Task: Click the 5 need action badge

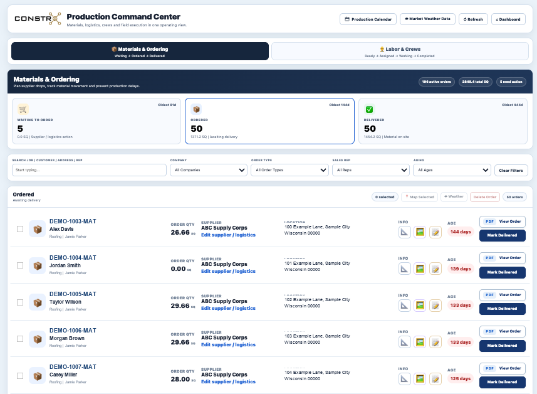Action: coord(511,82)
